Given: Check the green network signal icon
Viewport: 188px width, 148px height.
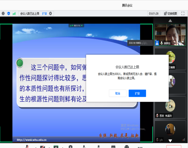Looking at the screenshot, I should 14,13.
